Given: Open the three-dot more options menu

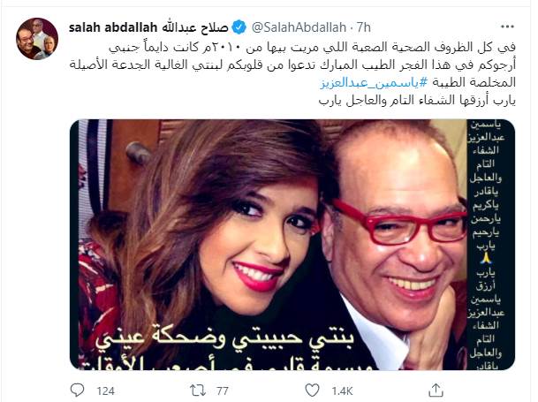Looking at the screenshot, I should [507, 27].
